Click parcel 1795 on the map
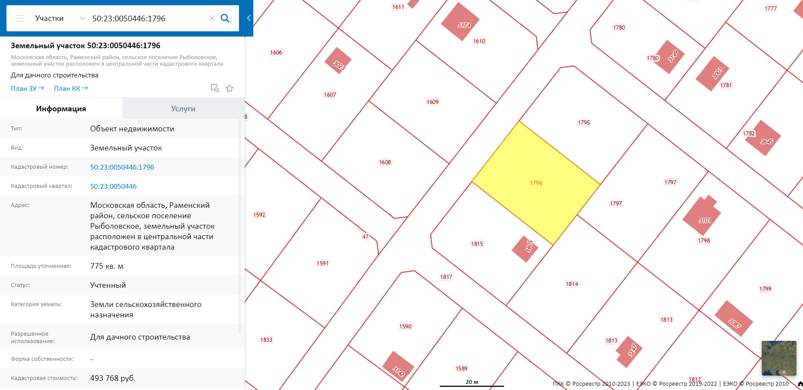803x390 pixels. [584, 123]
